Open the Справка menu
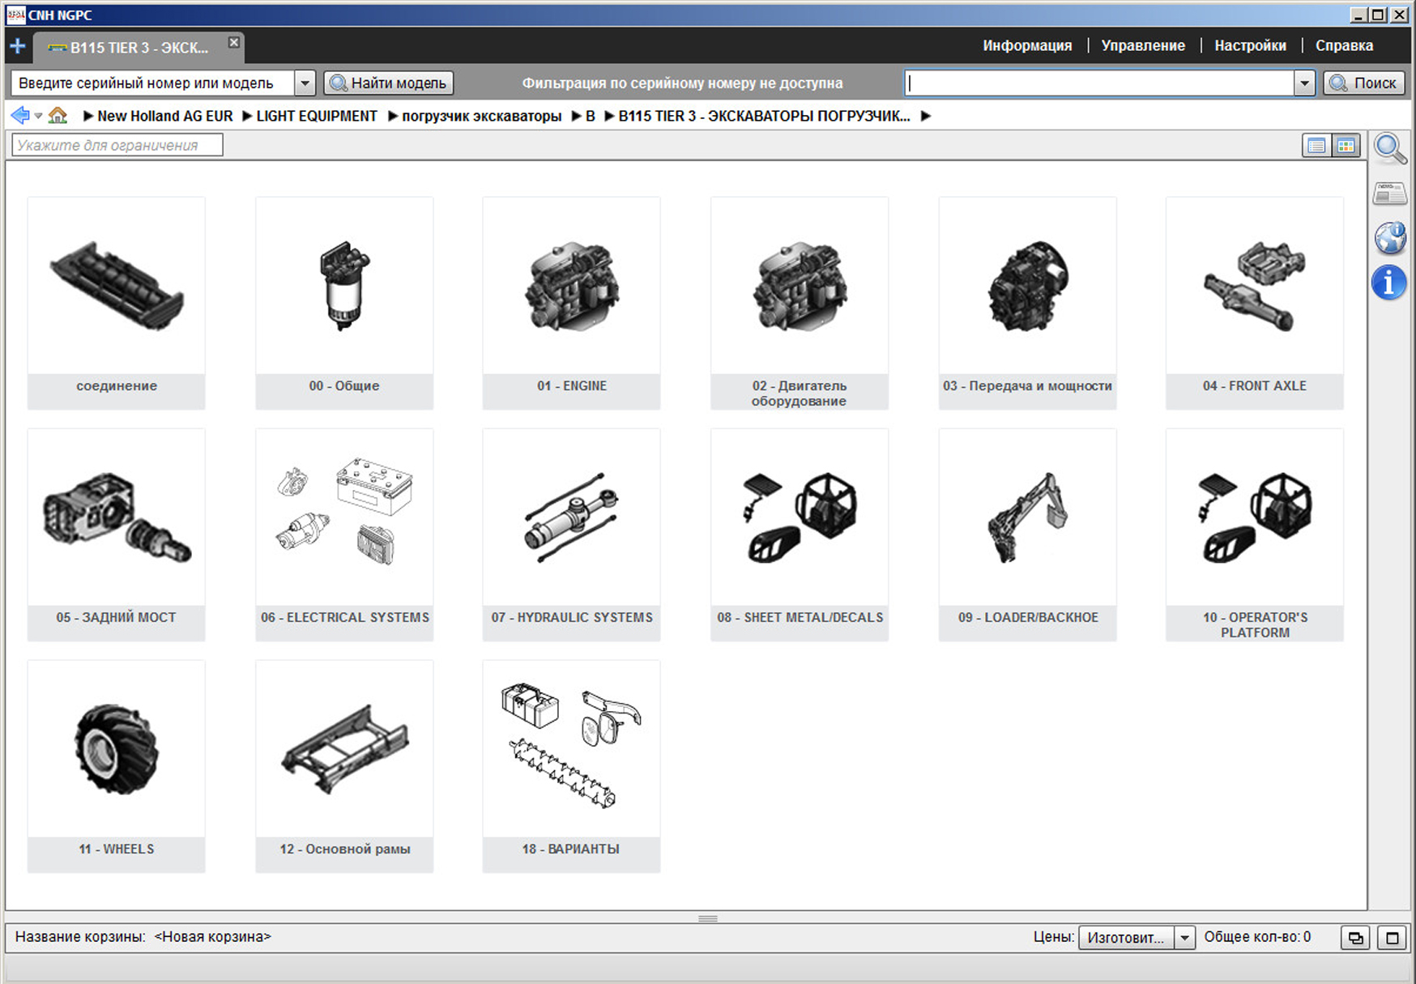The image size is (1416, 984). (x=1343, y=46)
